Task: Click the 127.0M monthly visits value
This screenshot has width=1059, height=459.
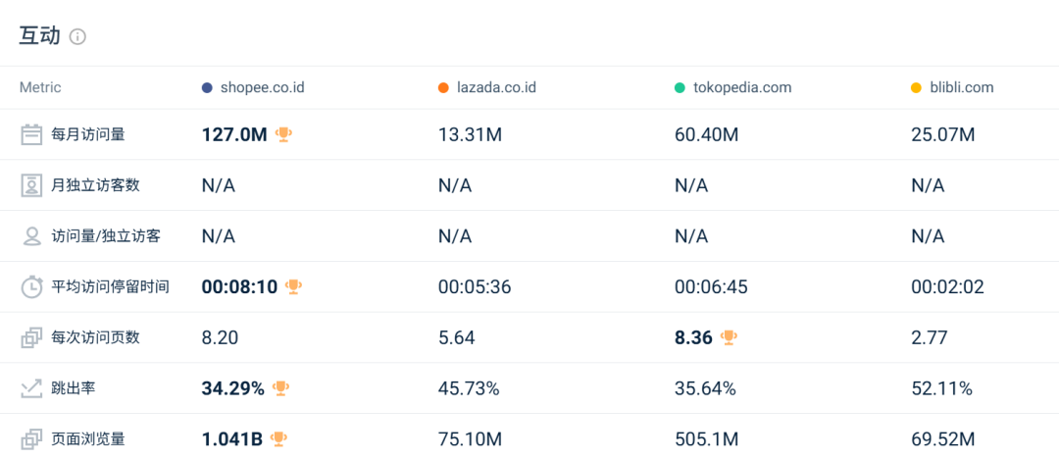Action: (234, 134)
